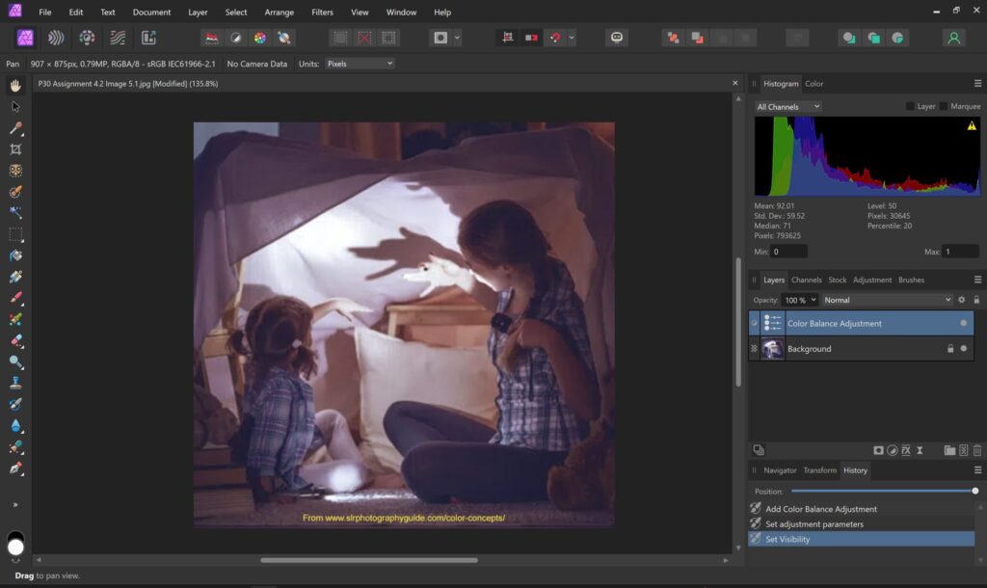Screen dimensions: 987x588
Task: Select the Move tool arrow
Action: click(x=15, y=107)
